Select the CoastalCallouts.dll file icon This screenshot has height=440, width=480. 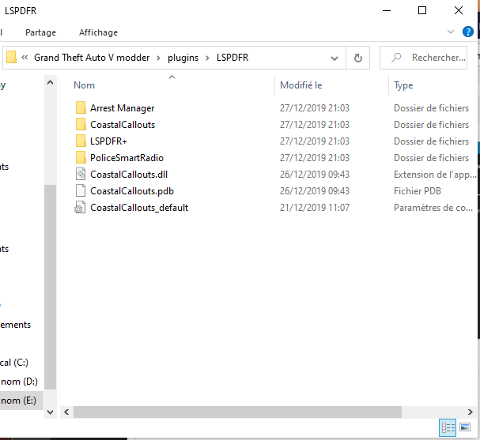coord(81,175)
